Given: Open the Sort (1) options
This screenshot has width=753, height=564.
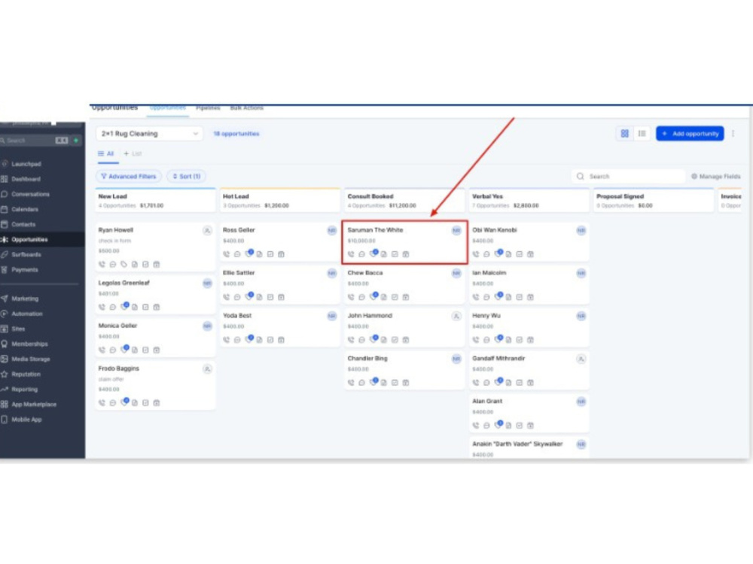Looking at the screenshot, I should tap(186, 177).
